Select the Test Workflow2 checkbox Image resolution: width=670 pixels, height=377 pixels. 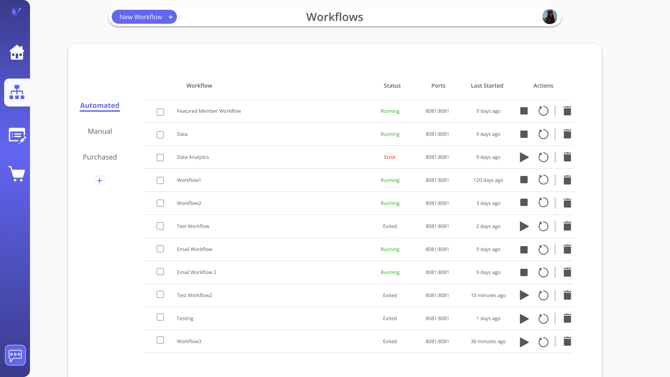coord(160,294)
